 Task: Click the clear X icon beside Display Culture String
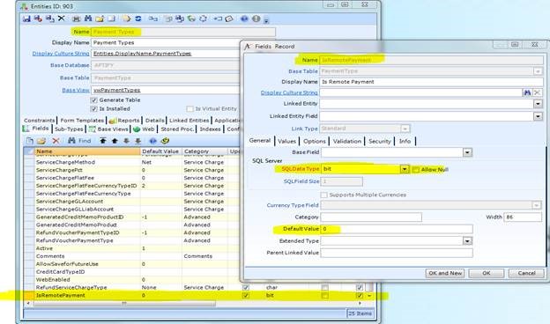click(x=537, y=92)
